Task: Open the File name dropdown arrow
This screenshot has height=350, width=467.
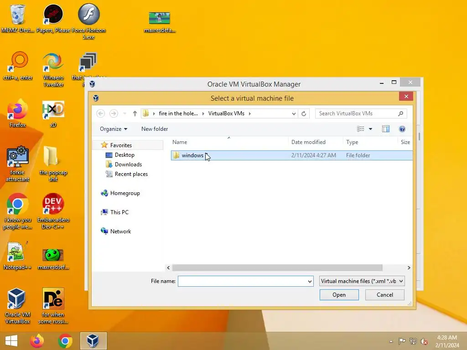Action: (310, 281)
